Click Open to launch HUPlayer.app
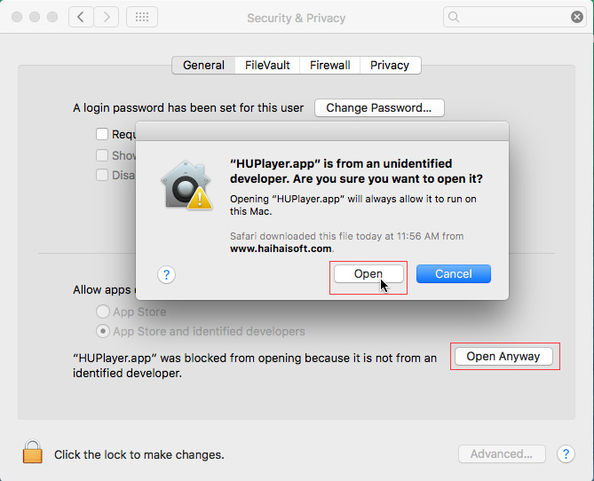 [x=368, y=274]
